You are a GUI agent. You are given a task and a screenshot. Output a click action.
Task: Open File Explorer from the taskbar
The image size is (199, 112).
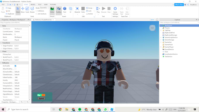pyautogui.click(x=67, y=109)
